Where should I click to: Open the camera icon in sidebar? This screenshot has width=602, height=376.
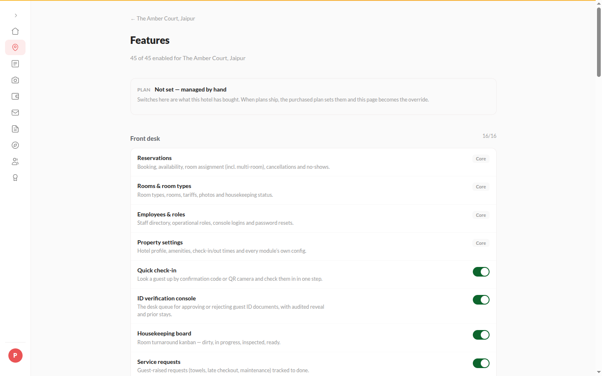point(15,80)
